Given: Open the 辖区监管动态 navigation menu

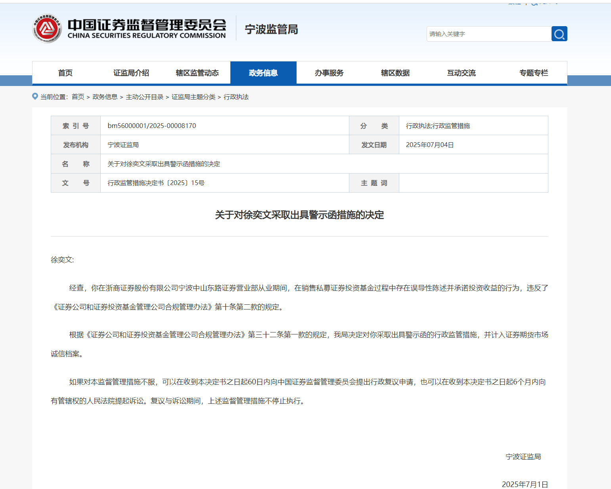Looking at the screenshot, I should pos(197,73).
